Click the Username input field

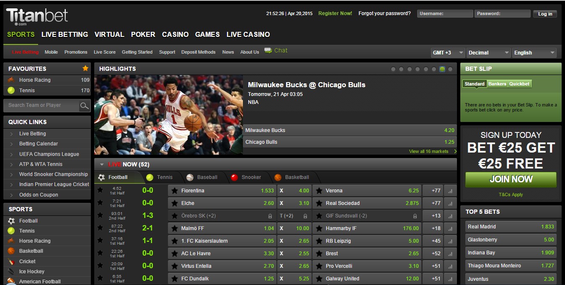(445, 14)
